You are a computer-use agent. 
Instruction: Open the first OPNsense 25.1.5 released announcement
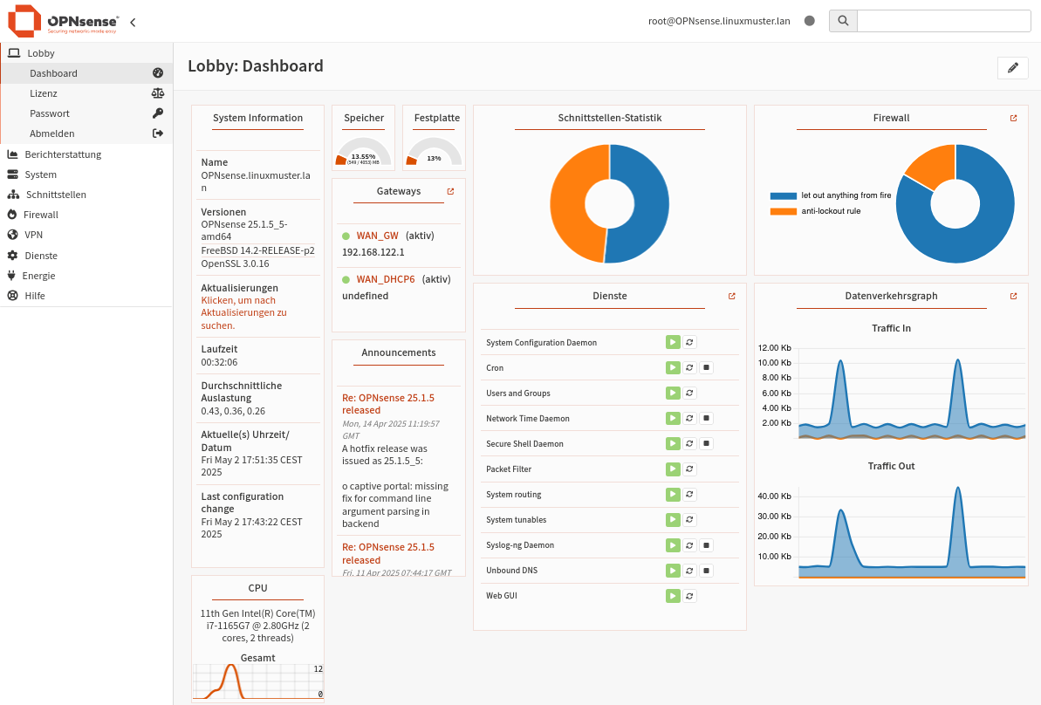(387, 404)
